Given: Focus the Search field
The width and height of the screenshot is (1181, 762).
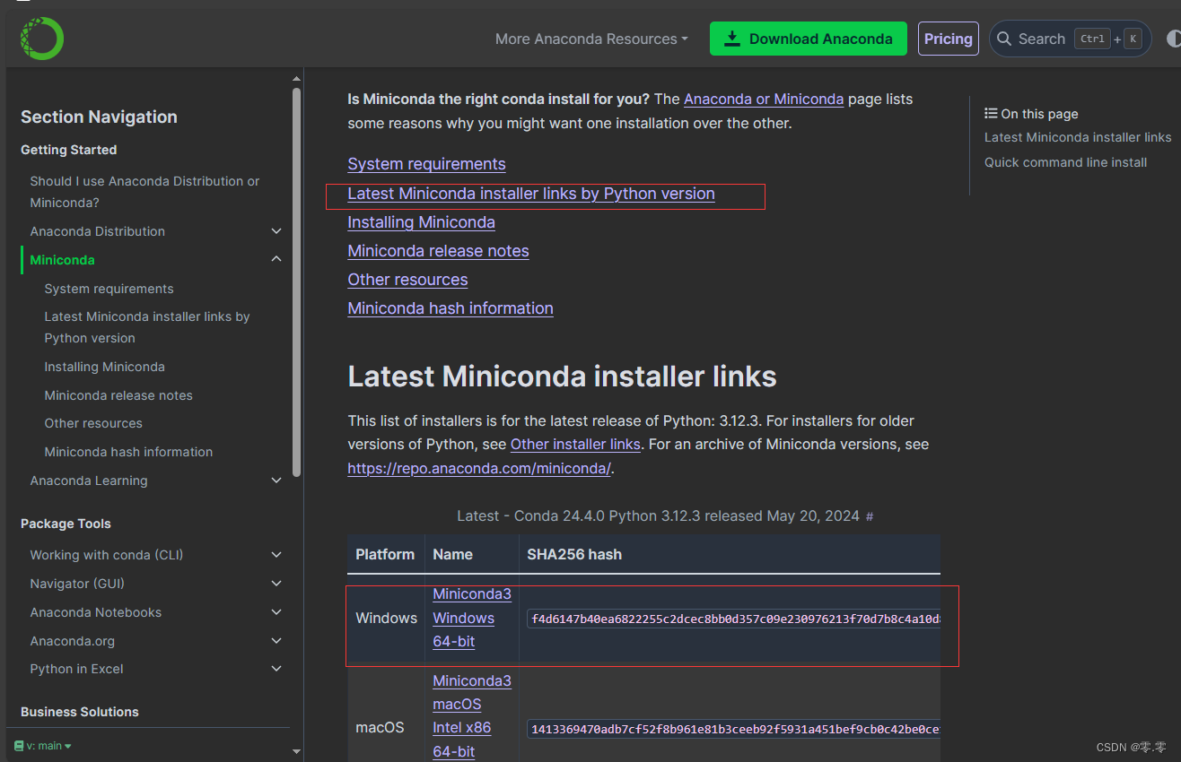Looking at the screenshot, I should [1070, 39].
